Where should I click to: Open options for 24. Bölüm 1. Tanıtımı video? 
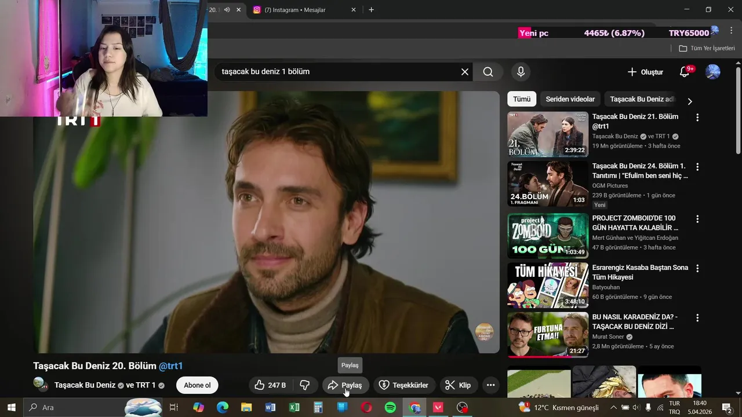697,167
